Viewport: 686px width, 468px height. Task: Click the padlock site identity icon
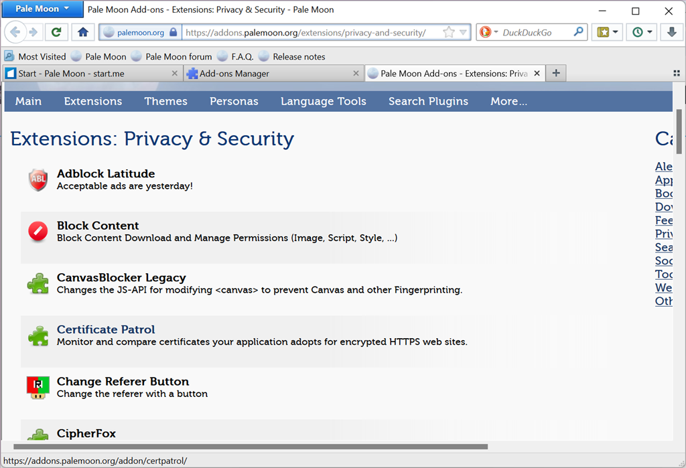pos(173,32)
